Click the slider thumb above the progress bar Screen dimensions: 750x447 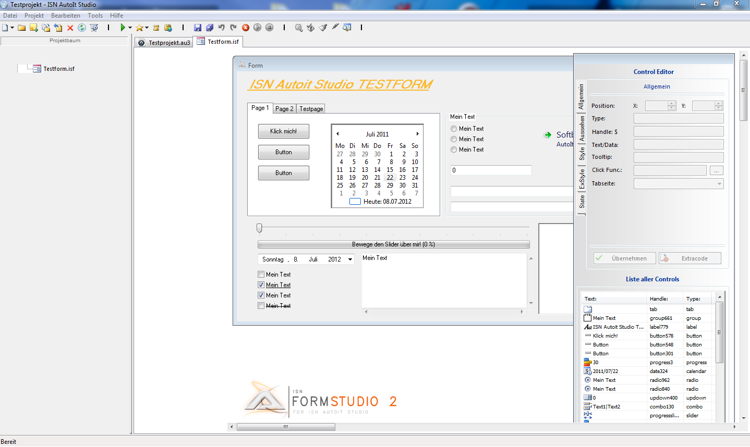[259, 228]
